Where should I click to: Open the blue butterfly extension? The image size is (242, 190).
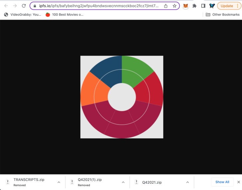pos(212,6)
